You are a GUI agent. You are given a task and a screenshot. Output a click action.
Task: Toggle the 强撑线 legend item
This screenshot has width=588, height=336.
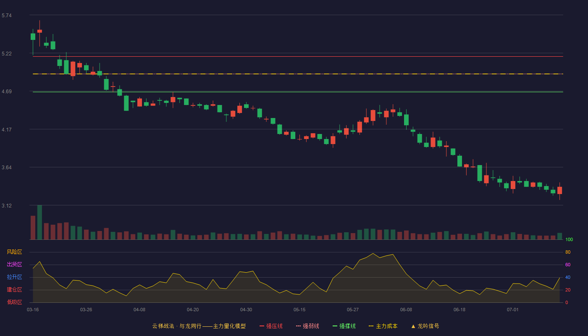(344, 326)
